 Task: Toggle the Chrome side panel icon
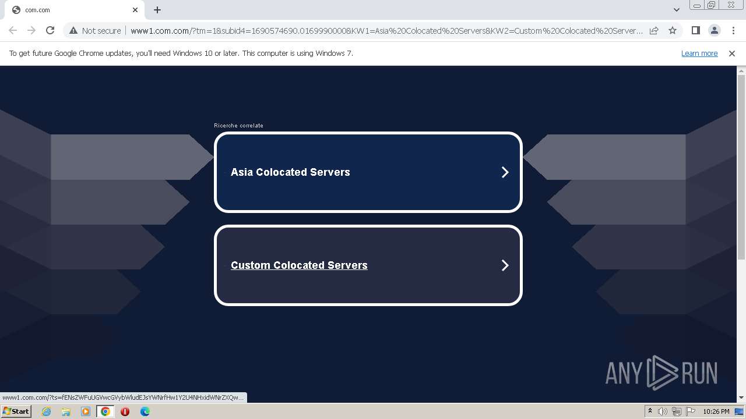click(695, 31)
